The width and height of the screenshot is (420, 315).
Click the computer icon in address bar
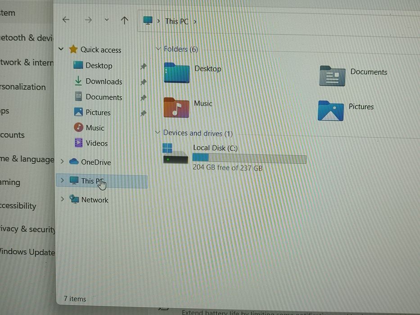point(148,21)
